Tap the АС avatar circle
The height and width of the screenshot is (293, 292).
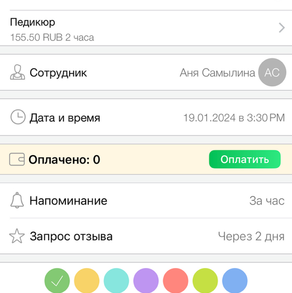(x=272, y=72)
